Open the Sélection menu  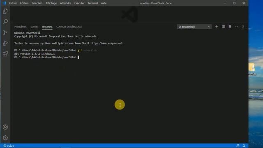(x=37, y=3)
